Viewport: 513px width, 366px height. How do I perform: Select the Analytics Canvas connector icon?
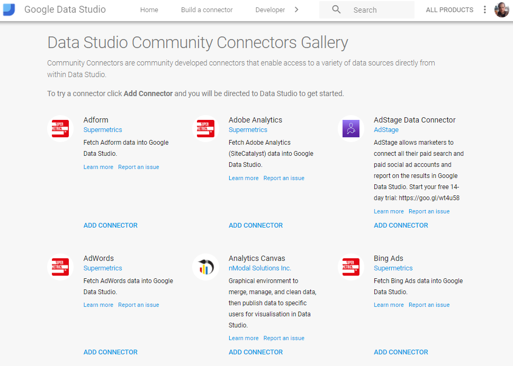point(205,267)
